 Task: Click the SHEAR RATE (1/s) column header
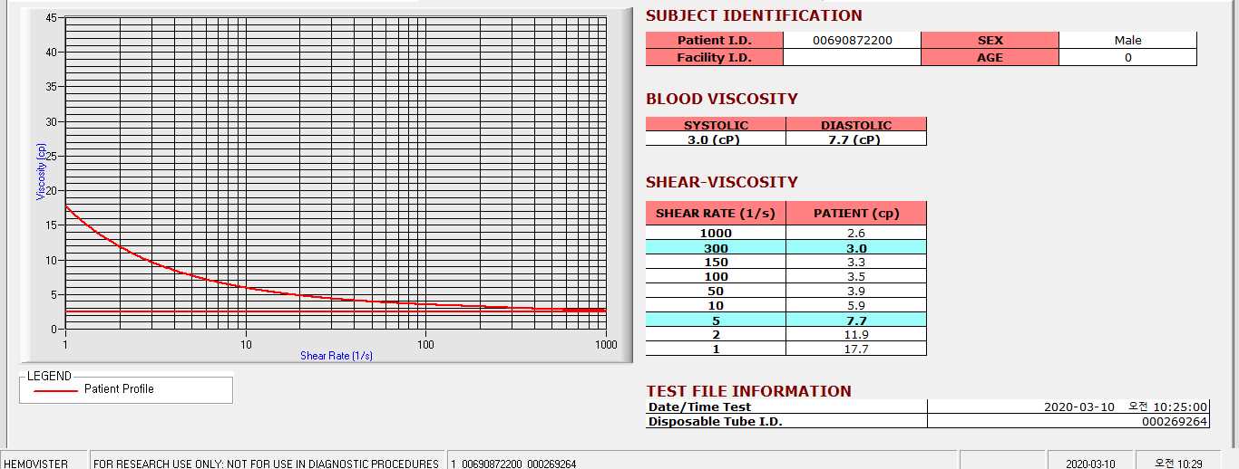coord(716,214)
